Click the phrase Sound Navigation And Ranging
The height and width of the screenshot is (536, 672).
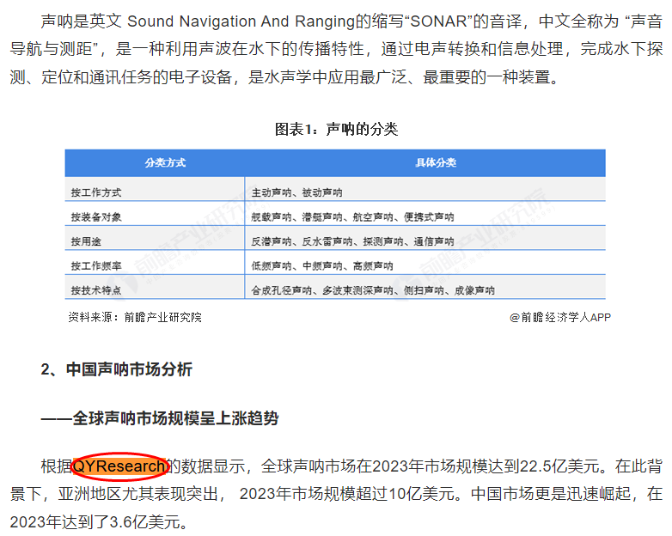pos(241,21)
